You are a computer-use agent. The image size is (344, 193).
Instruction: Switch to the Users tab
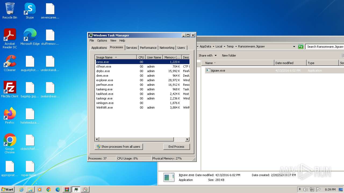click(x=181, y=48)
